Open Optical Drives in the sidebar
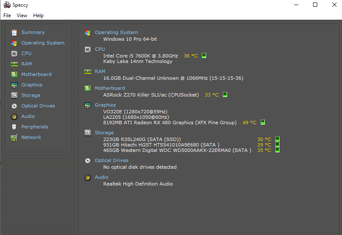Image resolution: width=342 pixels, height=235 pixels. tap(38, 106)
